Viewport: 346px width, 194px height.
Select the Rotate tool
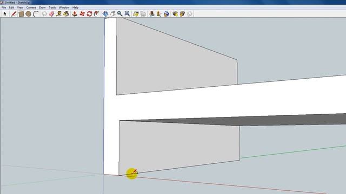point(89,14)
